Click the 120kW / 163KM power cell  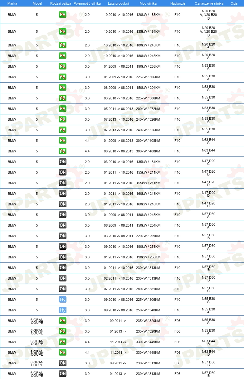148,15
